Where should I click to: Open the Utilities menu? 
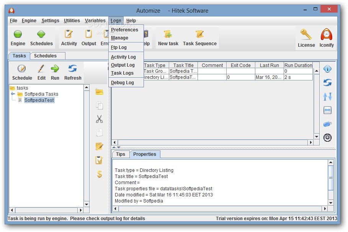tap(72, 21)
